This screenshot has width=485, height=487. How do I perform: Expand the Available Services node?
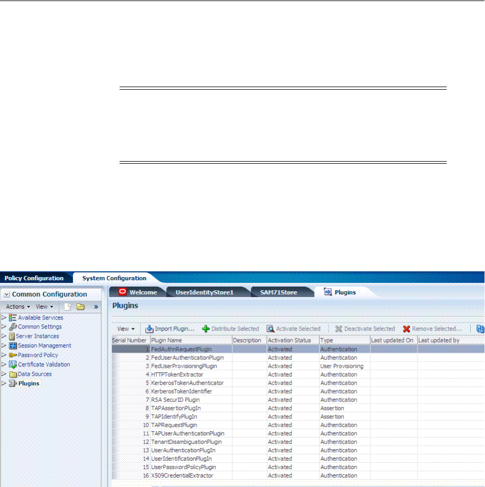pos(4,317)
